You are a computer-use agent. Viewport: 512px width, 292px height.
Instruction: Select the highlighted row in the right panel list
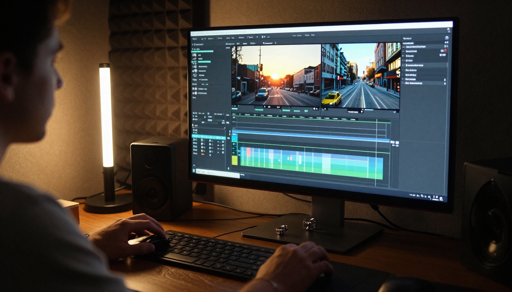tap(424, 65)
